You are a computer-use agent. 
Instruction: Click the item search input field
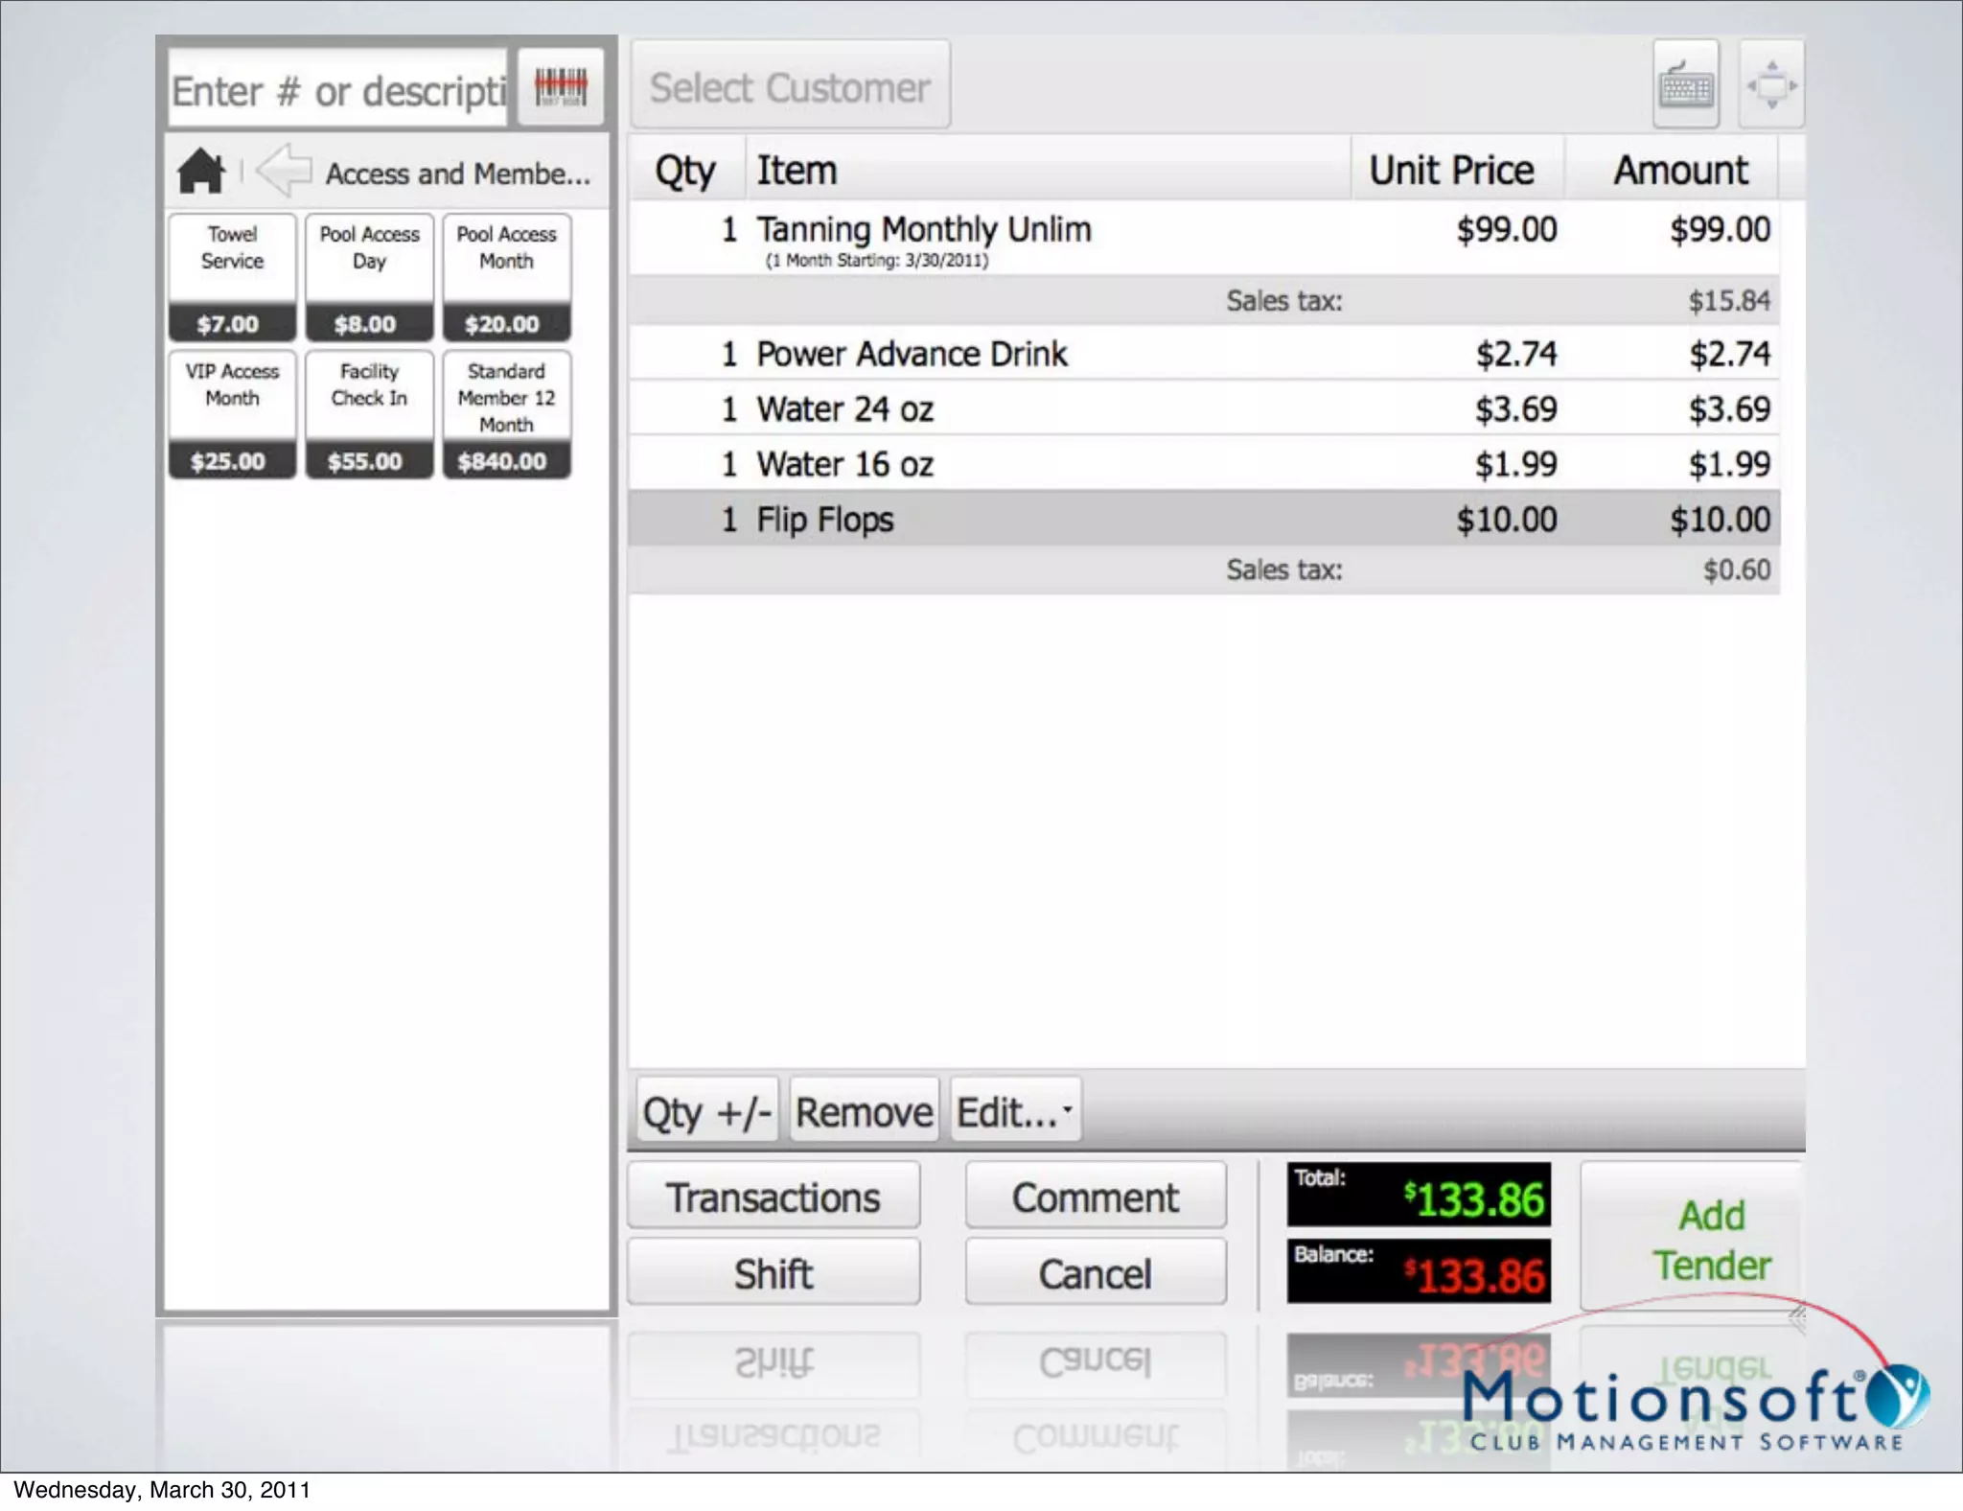(337, 91)
